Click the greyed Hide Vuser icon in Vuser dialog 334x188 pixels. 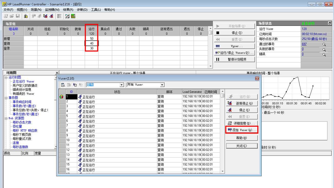point(81,85)
